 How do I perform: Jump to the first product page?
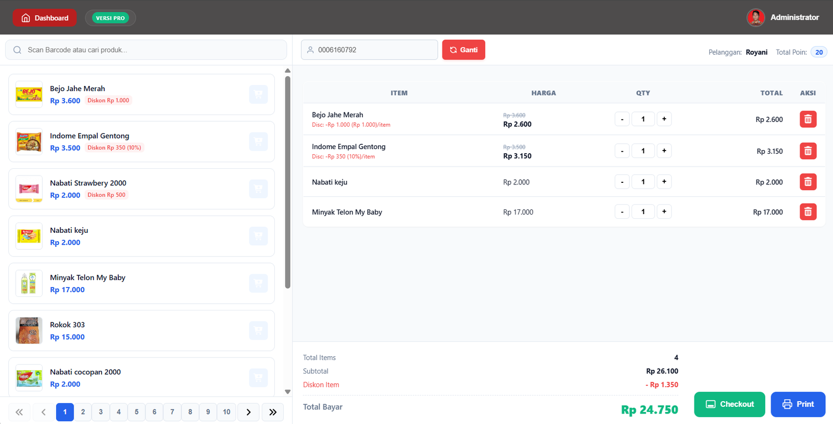point(19,412)
